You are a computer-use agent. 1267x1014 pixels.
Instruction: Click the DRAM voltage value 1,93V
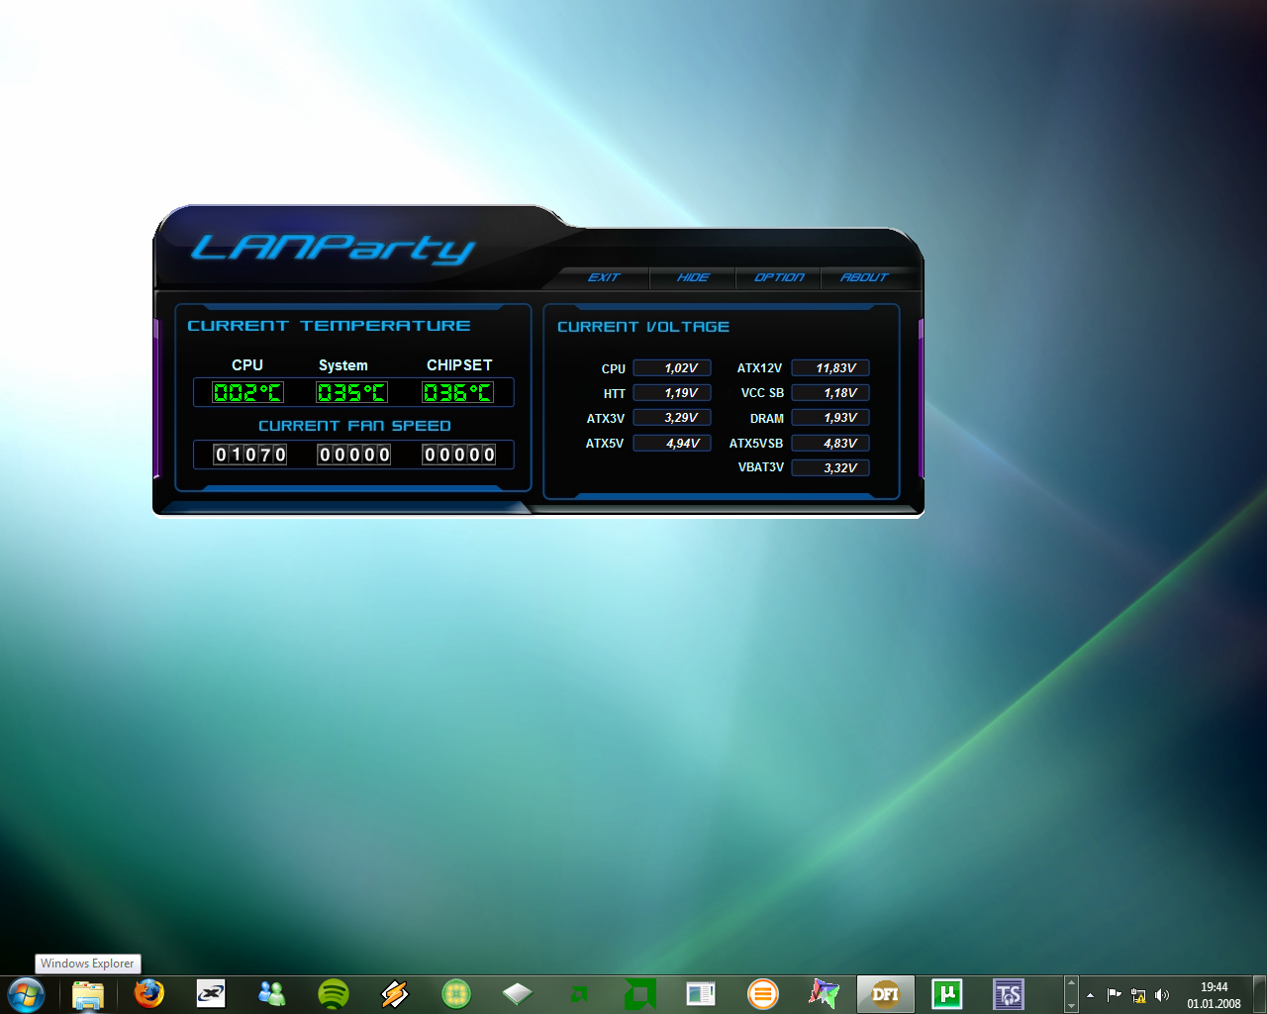click(830, 418)
